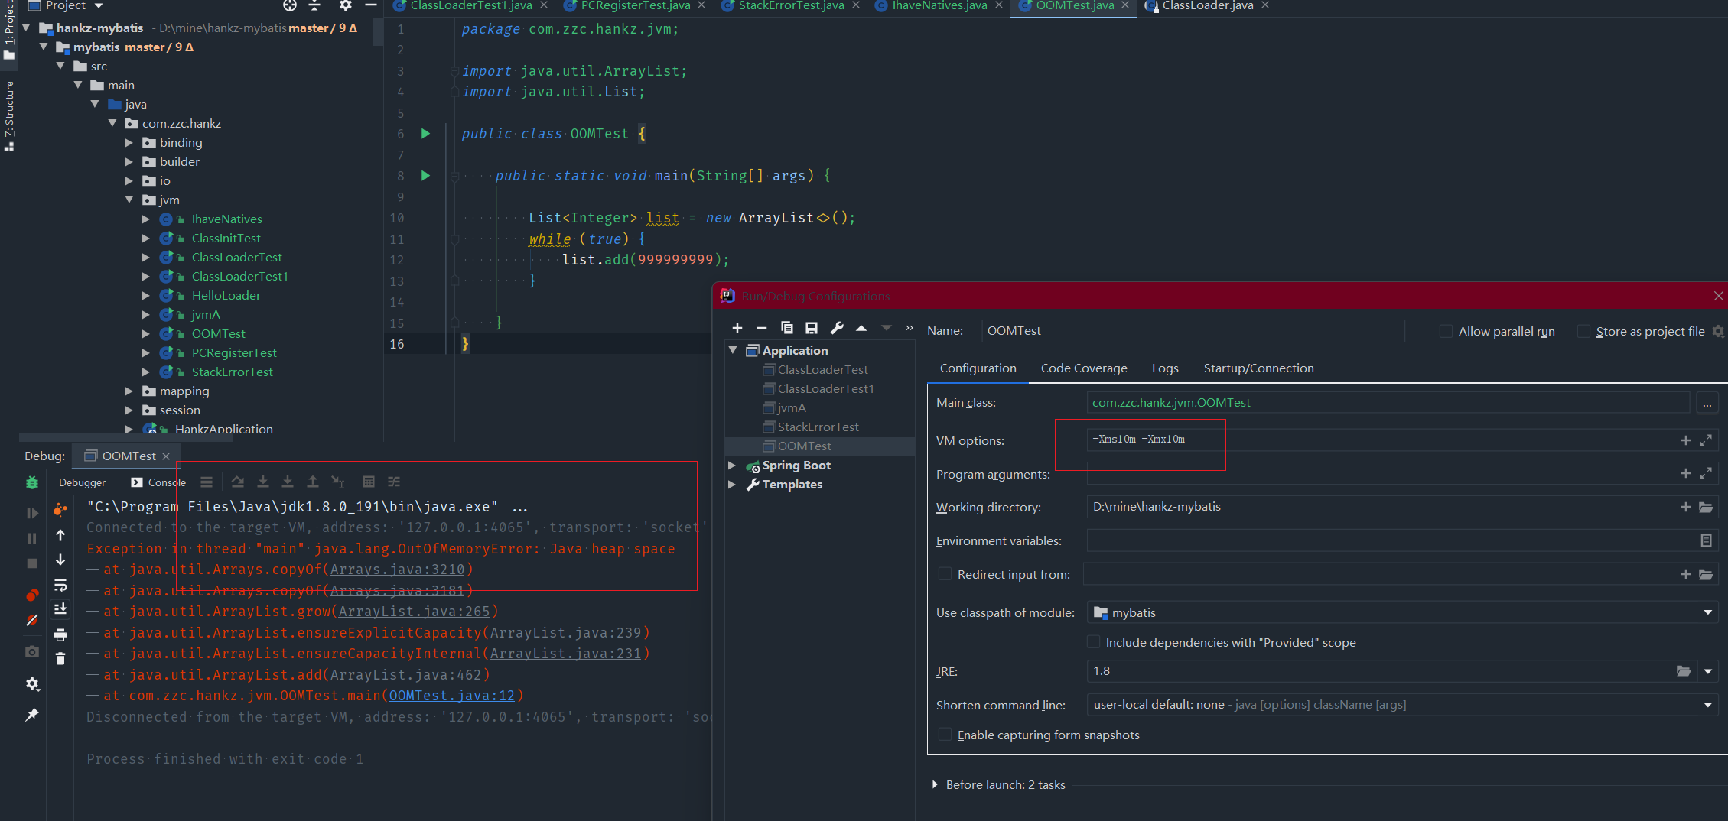
Task: Open the ArrayList.java:462 stack trace link
Action: click(405, 675)
